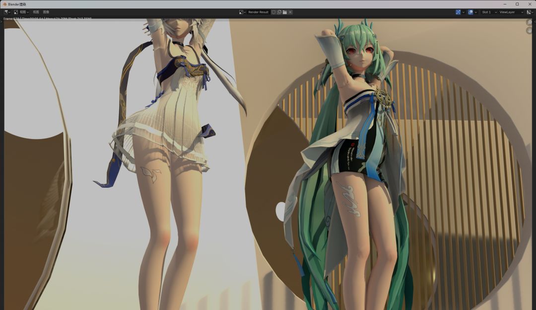
Task: Open the overlays options dropdown arrow
Action: (x=476, y=12)
